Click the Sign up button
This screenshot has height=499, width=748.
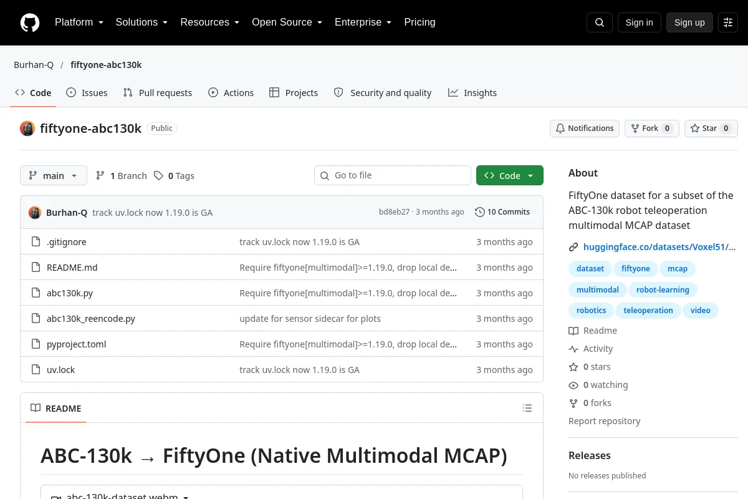689,22
